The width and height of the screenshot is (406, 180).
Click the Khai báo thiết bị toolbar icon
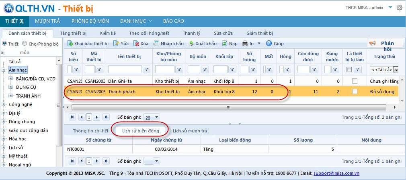(x=70, y=44)
